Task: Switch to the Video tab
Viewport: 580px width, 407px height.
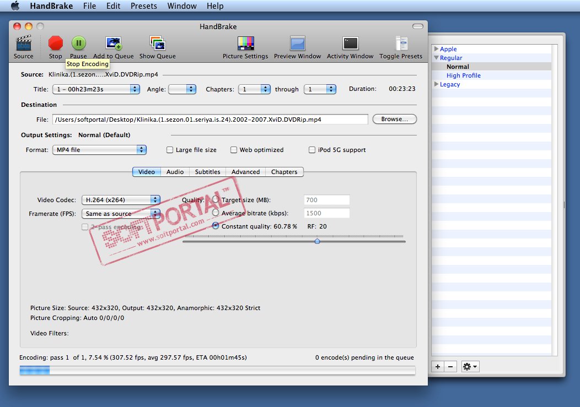Action: click(147, 172)
